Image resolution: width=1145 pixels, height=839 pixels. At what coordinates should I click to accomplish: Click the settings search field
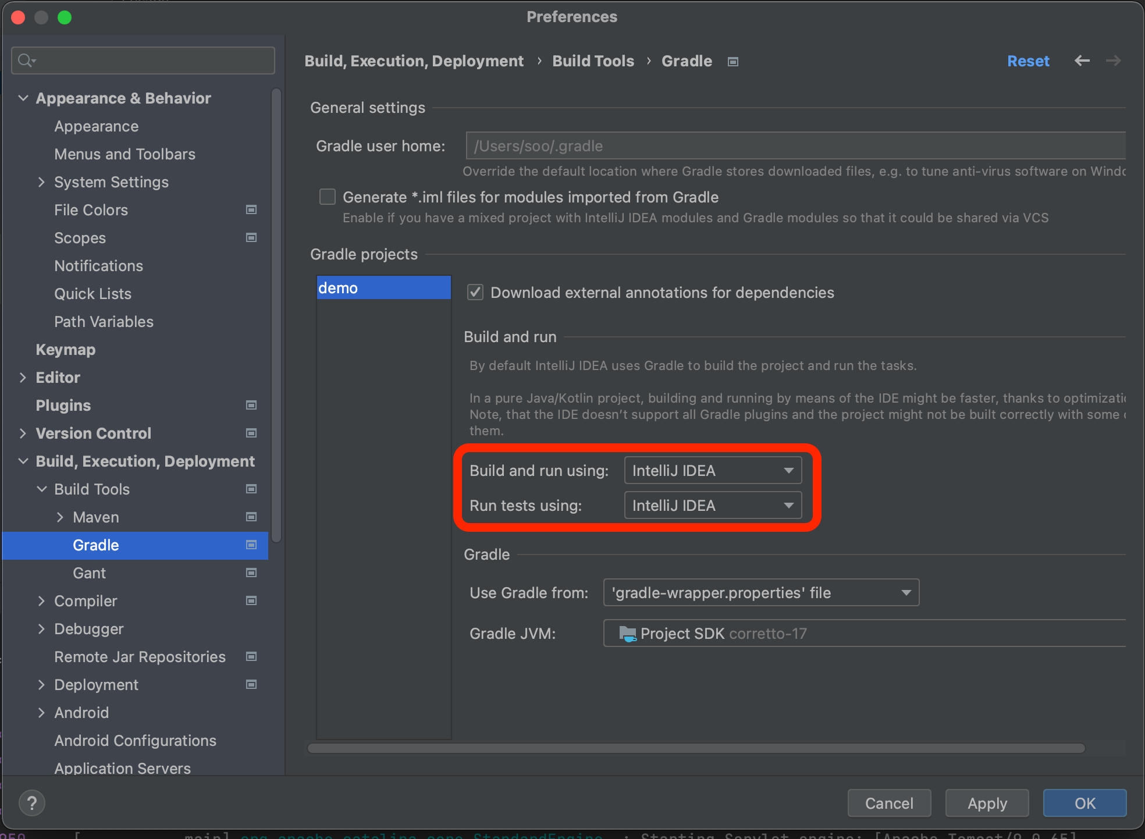(143, 61)
